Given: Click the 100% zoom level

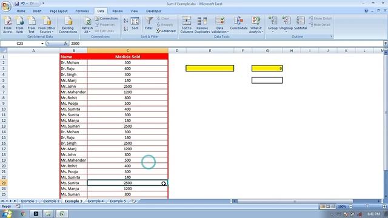Looking at the screenshot, I should click(x=342, y=206).
